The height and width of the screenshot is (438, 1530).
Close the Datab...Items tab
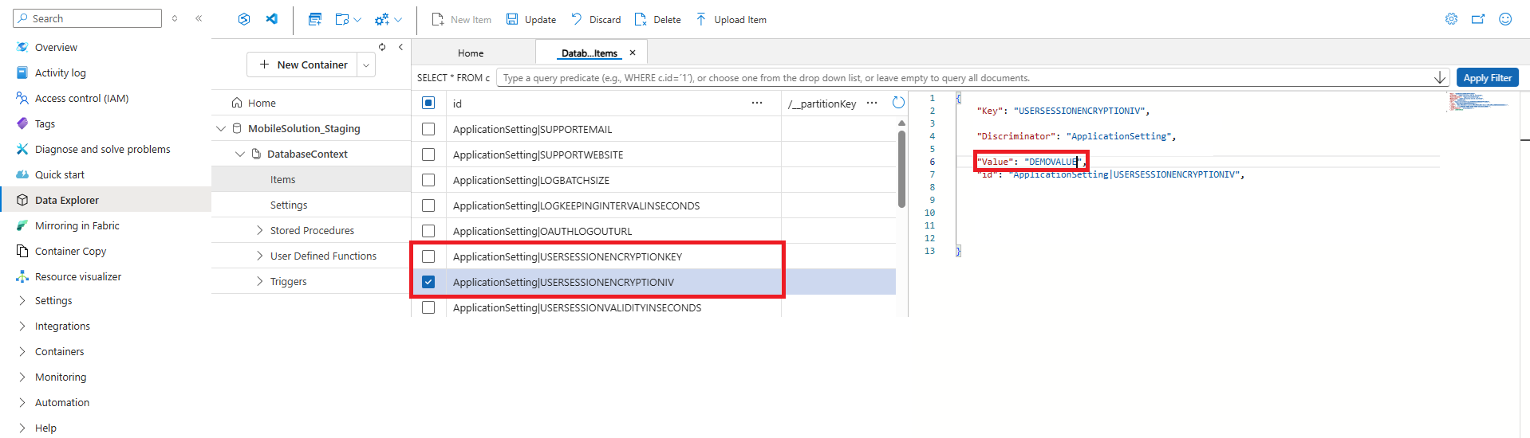633,53
